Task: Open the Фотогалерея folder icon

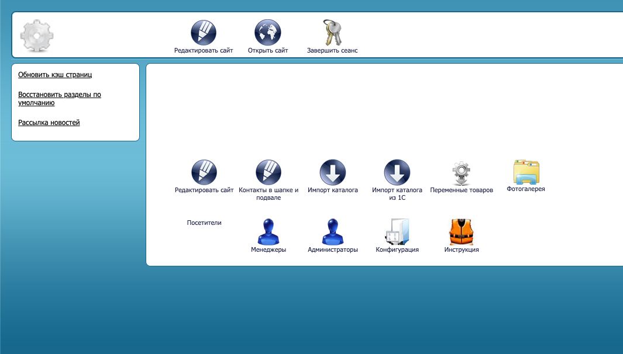Action: [x=526, y=172]
